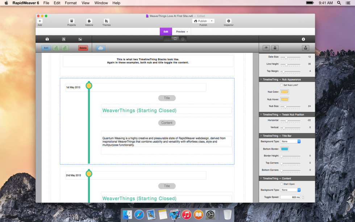Screen dimensions: 355x222
Task: Click the red Delete button
Action: click(x=83, y=48)
